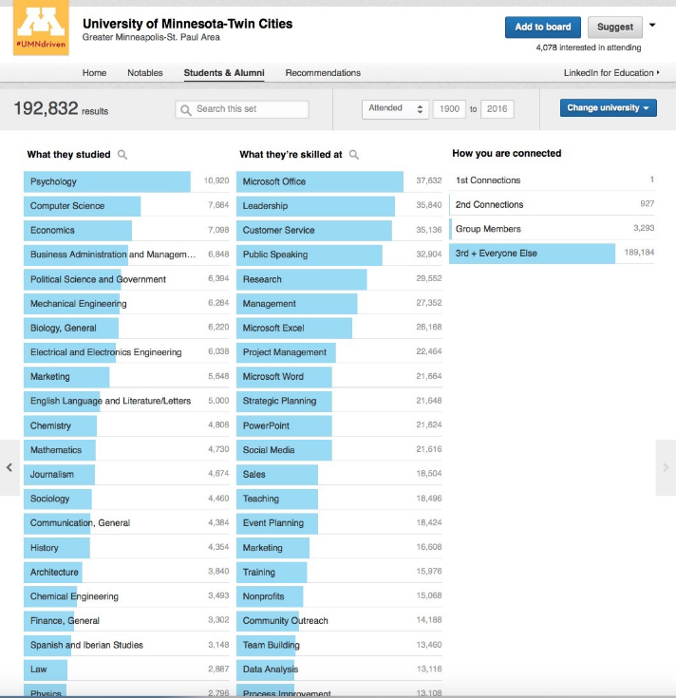The width and height of the screenshot is (676, 698).
Task: Choose Community Outreach skill
Action: [x=339, y=620]
